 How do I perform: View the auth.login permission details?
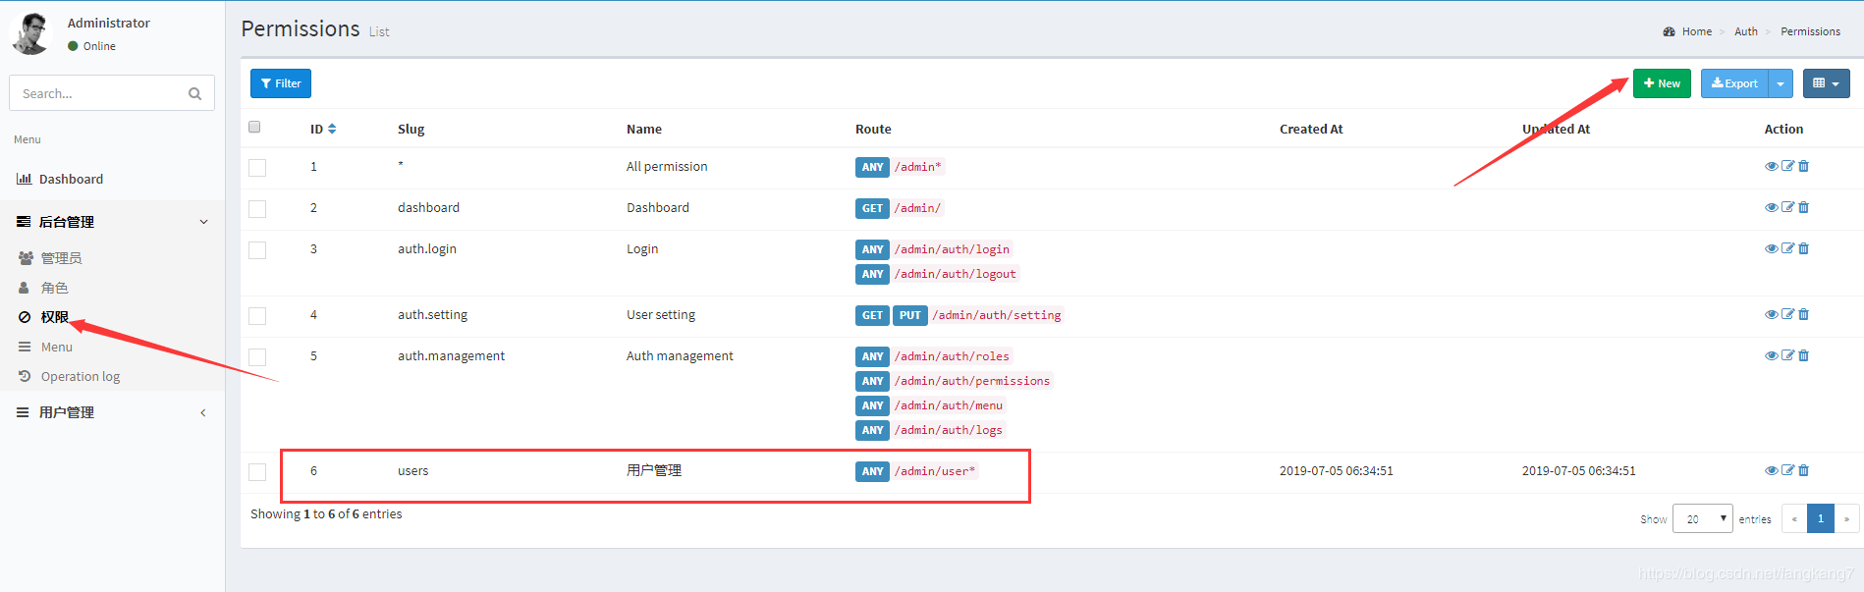click(x=1771, y=248)
